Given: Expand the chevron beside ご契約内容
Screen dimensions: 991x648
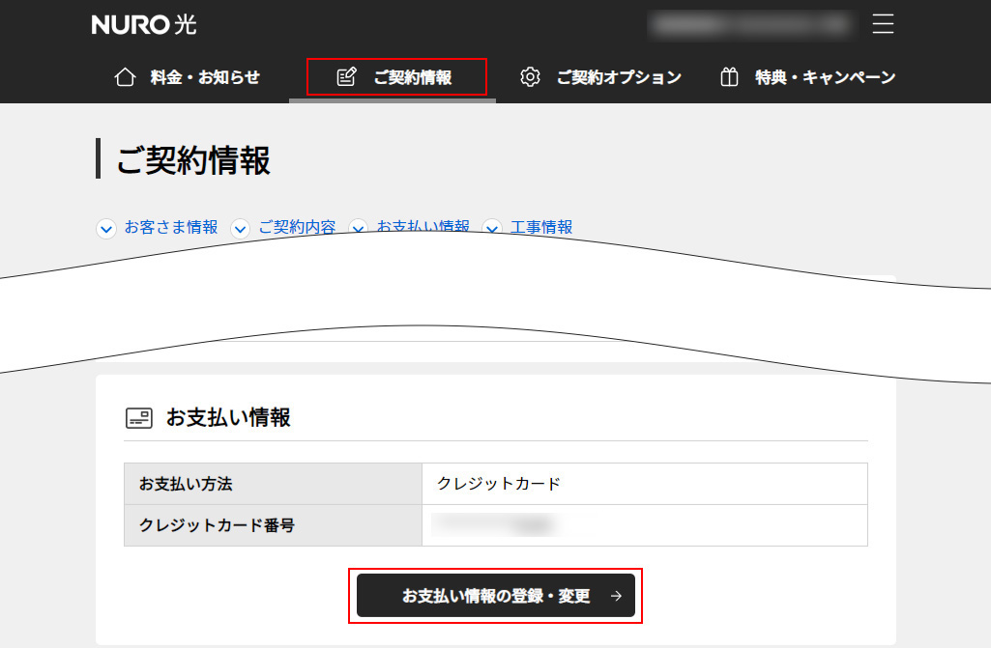Looking at the screenshot, I should tap(240, 228).
